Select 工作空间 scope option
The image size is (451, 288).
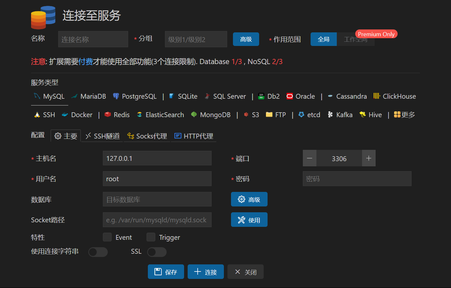pyautogui.click(x=356, y=39)
